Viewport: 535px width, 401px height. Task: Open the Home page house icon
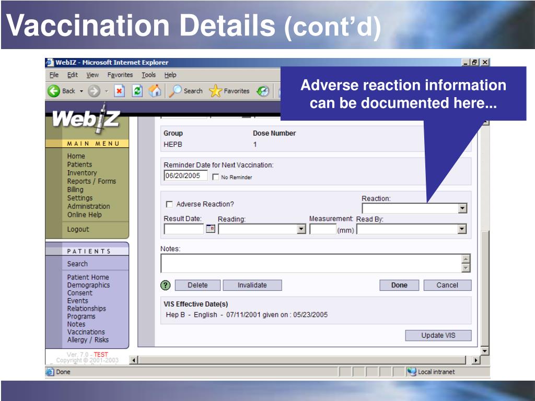pyautogui.click(x=155, y=91)
